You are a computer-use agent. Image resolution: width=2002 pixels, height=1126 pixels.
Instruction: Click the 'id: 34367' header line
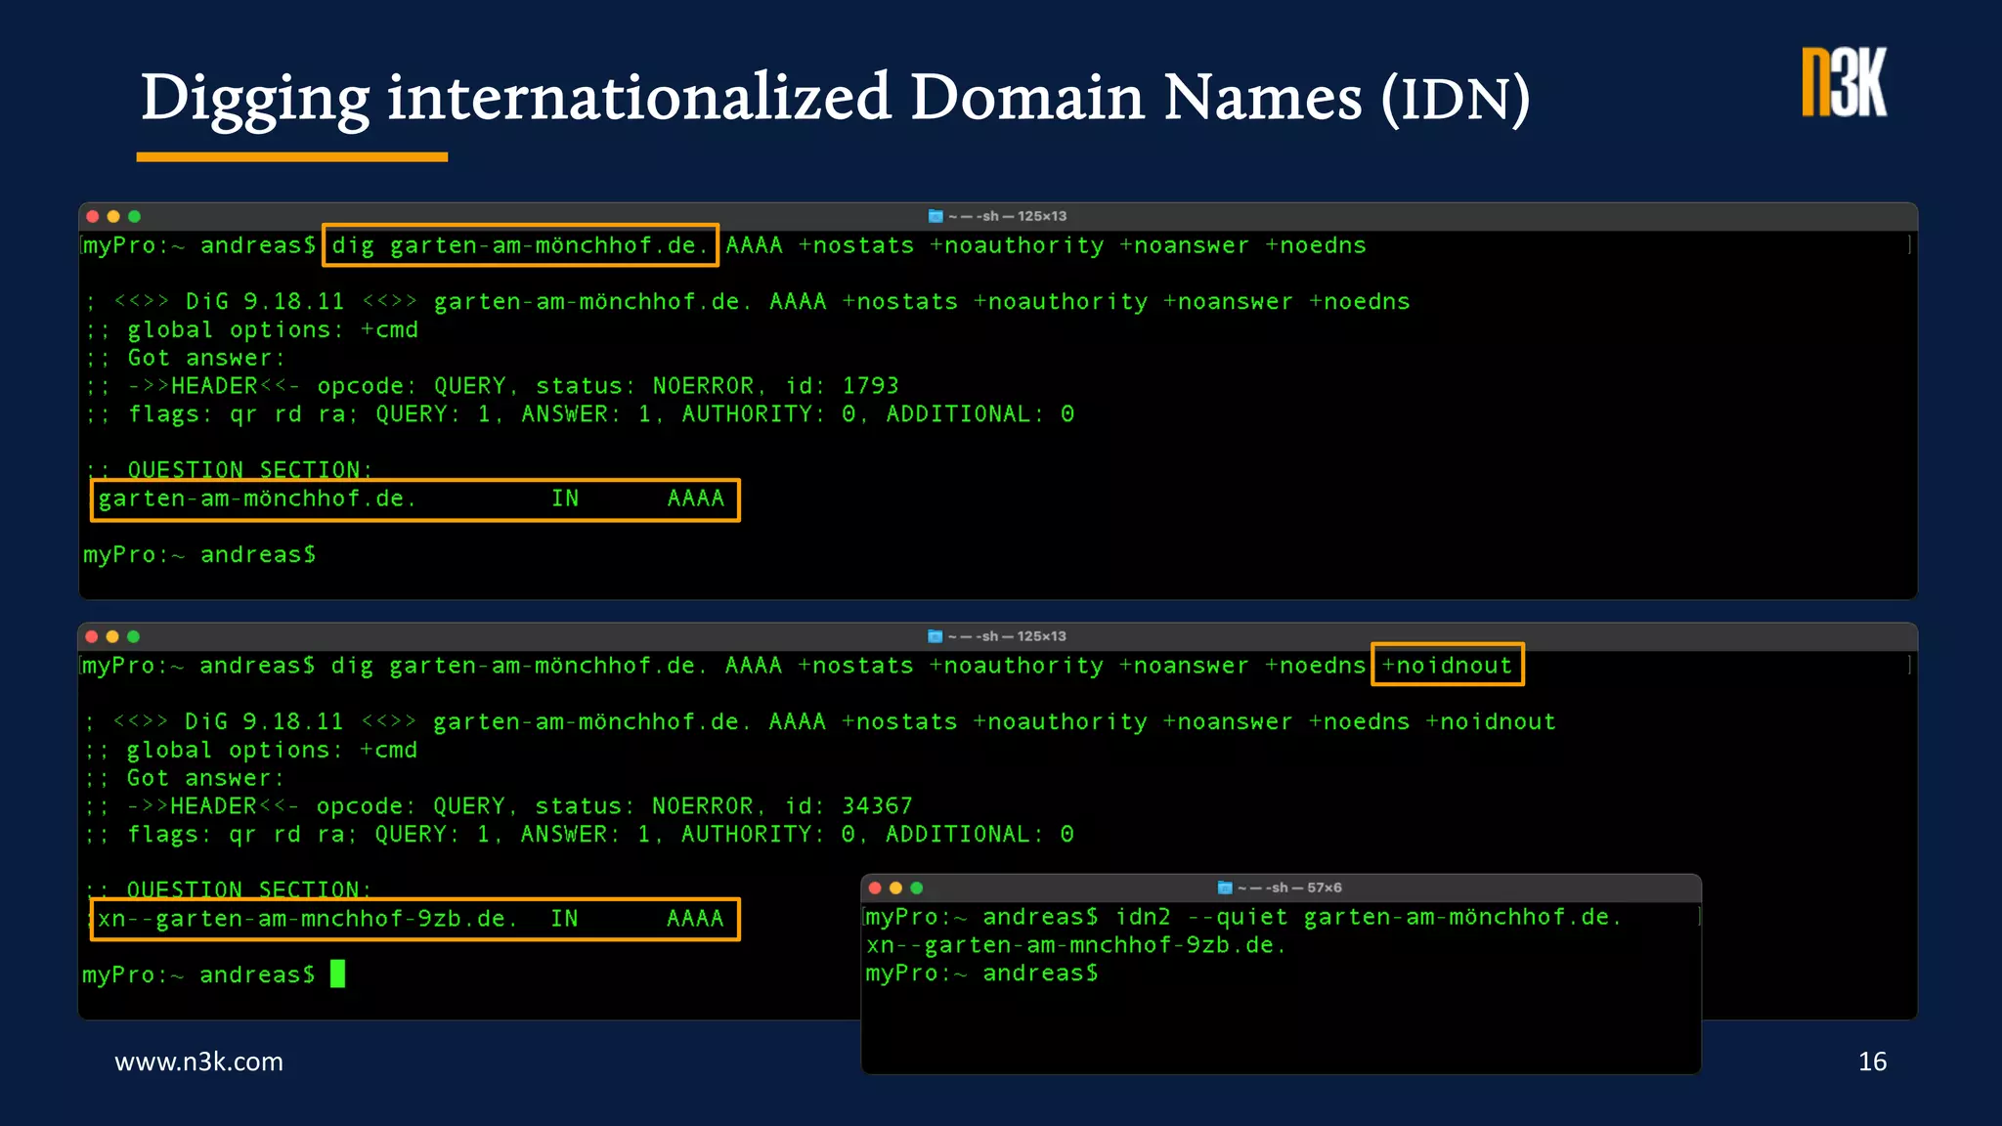[x=499, y=806]
